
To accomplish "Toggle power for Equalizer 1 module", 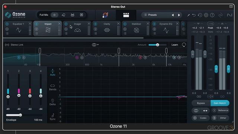I will tap(7, 24).
